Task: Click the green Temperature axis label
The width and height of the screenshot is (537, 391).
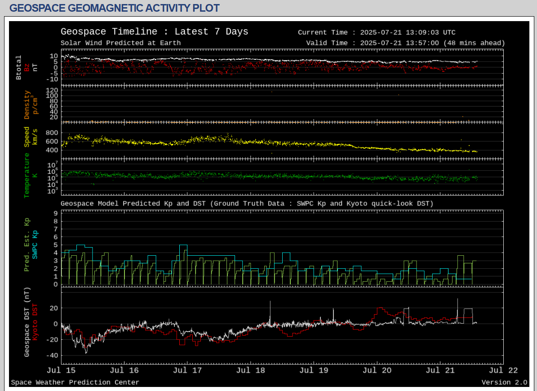Action: pyautogui.click(x=27, y=175)
